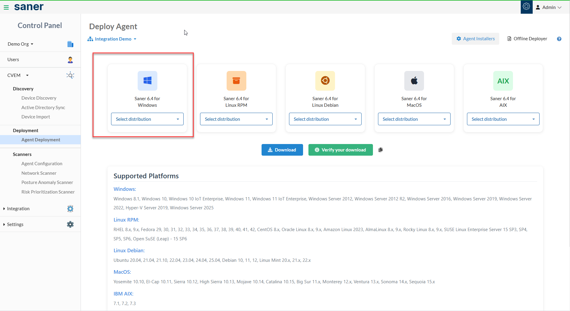This screenshot has height=311, width=570.
Task: Open Risk Prioritization Scanner page
Action: click(x=48, y=192)
